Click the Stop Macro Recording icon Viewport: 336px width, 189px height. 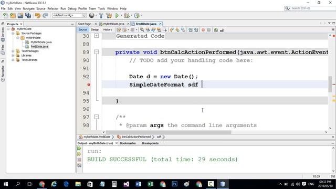(x=209, y=30)
